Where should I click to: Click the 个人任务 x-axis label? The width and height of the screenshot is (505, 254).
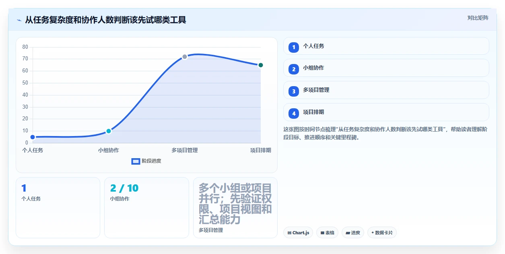pyautogui.click(x=33, y=150)
